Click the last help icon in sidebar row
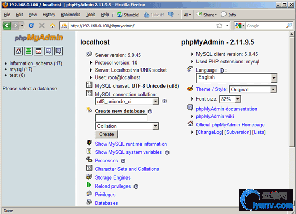This screenshot has width=296, height=214. coord(59,51)
